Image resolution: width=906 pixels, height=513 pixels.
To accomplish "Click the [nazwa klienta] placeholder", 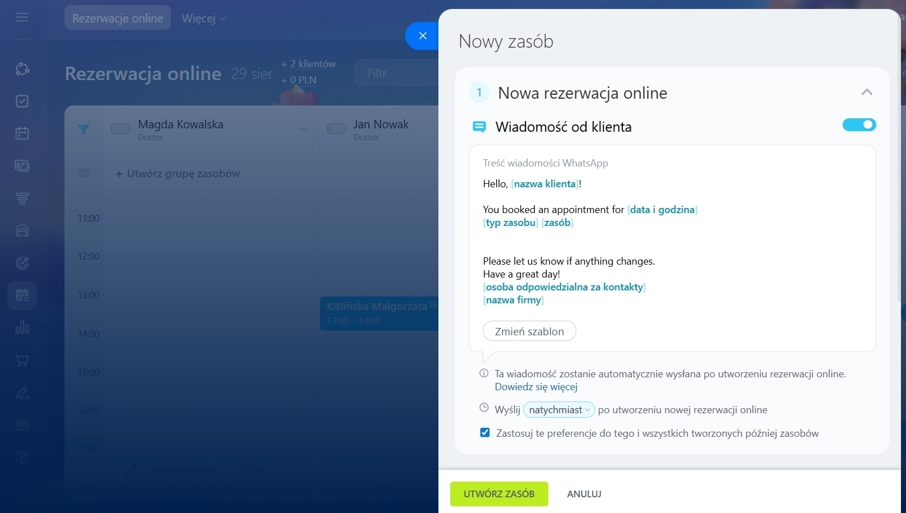I will 545,184.
